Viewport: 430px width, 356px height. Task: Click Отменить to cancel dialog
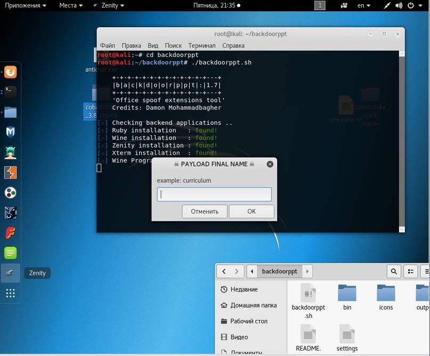click(205, 211)
